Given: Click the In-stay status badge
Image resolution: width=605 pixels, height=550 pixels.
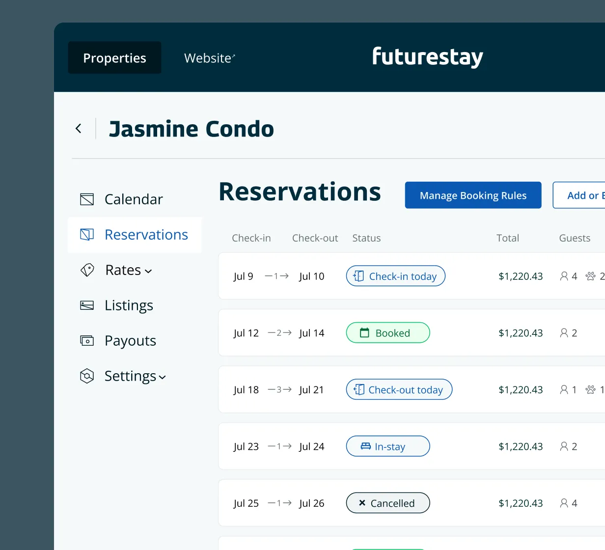Looking at the screenshot, I should click(x=388, y=446).
